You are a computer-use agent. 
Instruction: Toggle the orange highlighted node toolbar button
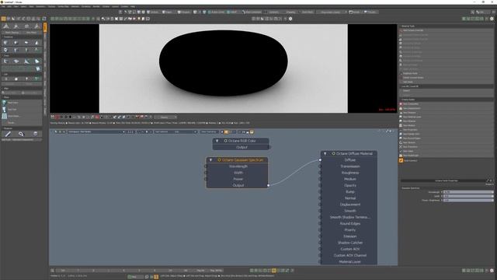point(226,131)
